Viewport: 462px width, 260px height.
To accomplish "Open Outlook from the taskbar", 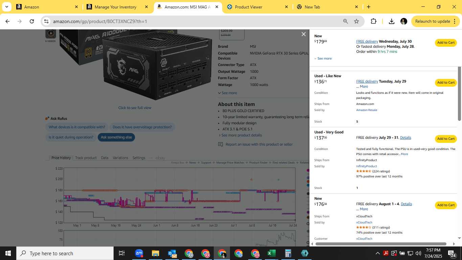I will pyautogui.click(x=172, y=253).
